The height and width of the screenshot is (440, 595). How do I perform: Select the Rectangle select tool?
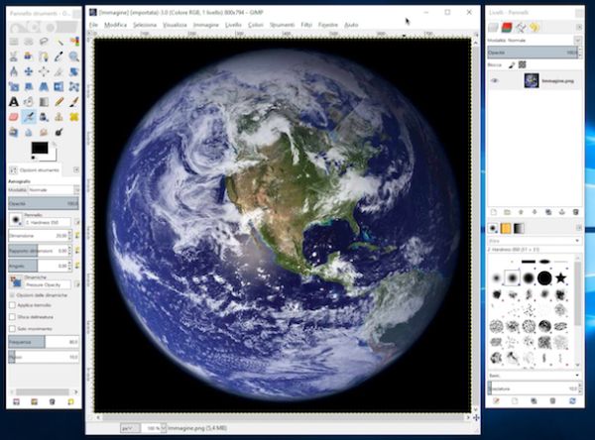(14, 42)
